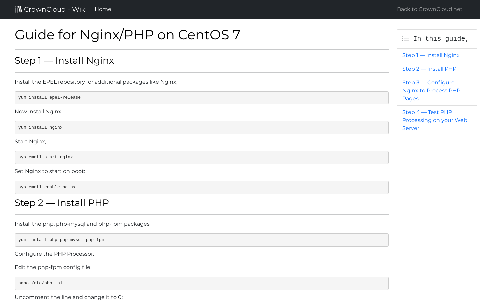Screen dimensions: 480x300
Task: Open the Step 3 Configure Nginx sidebar link
Action: [x=431, y=91]
